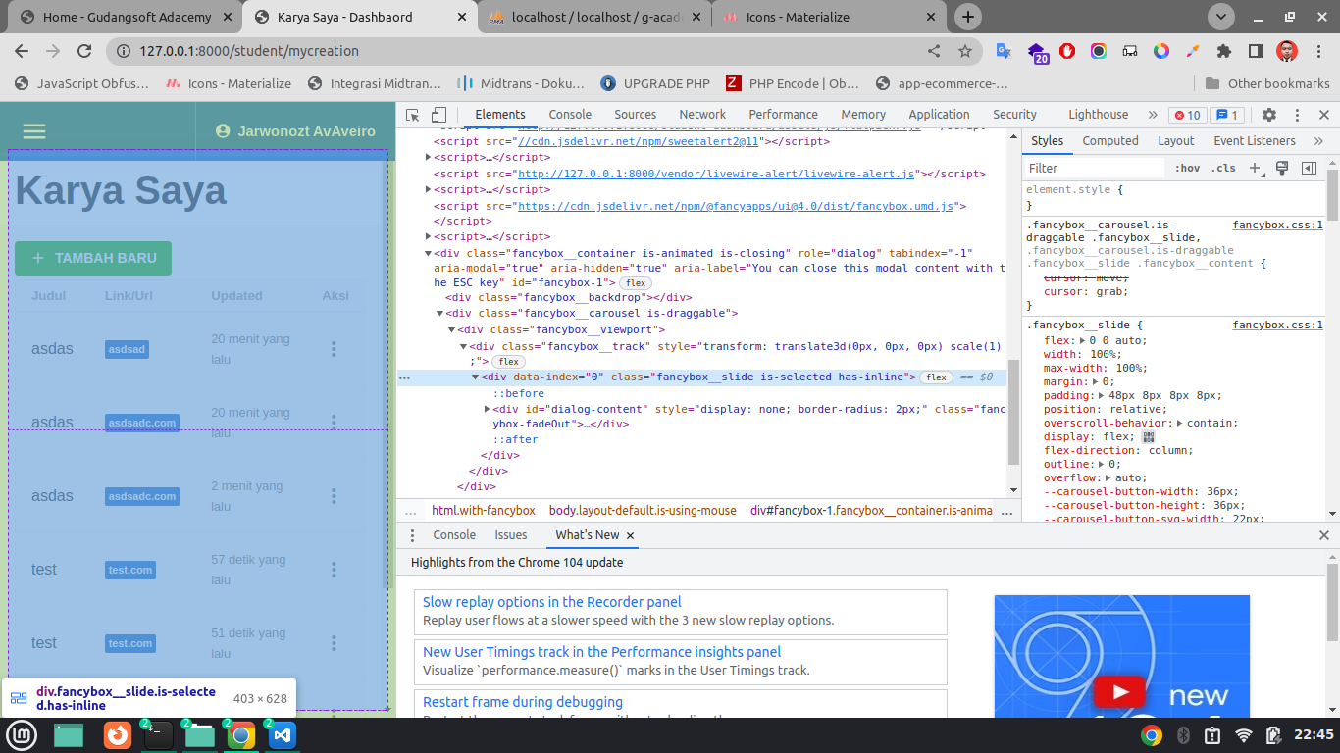Click the TAMBAH BARU button
The height and width of the screenshot is (753, 1340).
point(92,258)
